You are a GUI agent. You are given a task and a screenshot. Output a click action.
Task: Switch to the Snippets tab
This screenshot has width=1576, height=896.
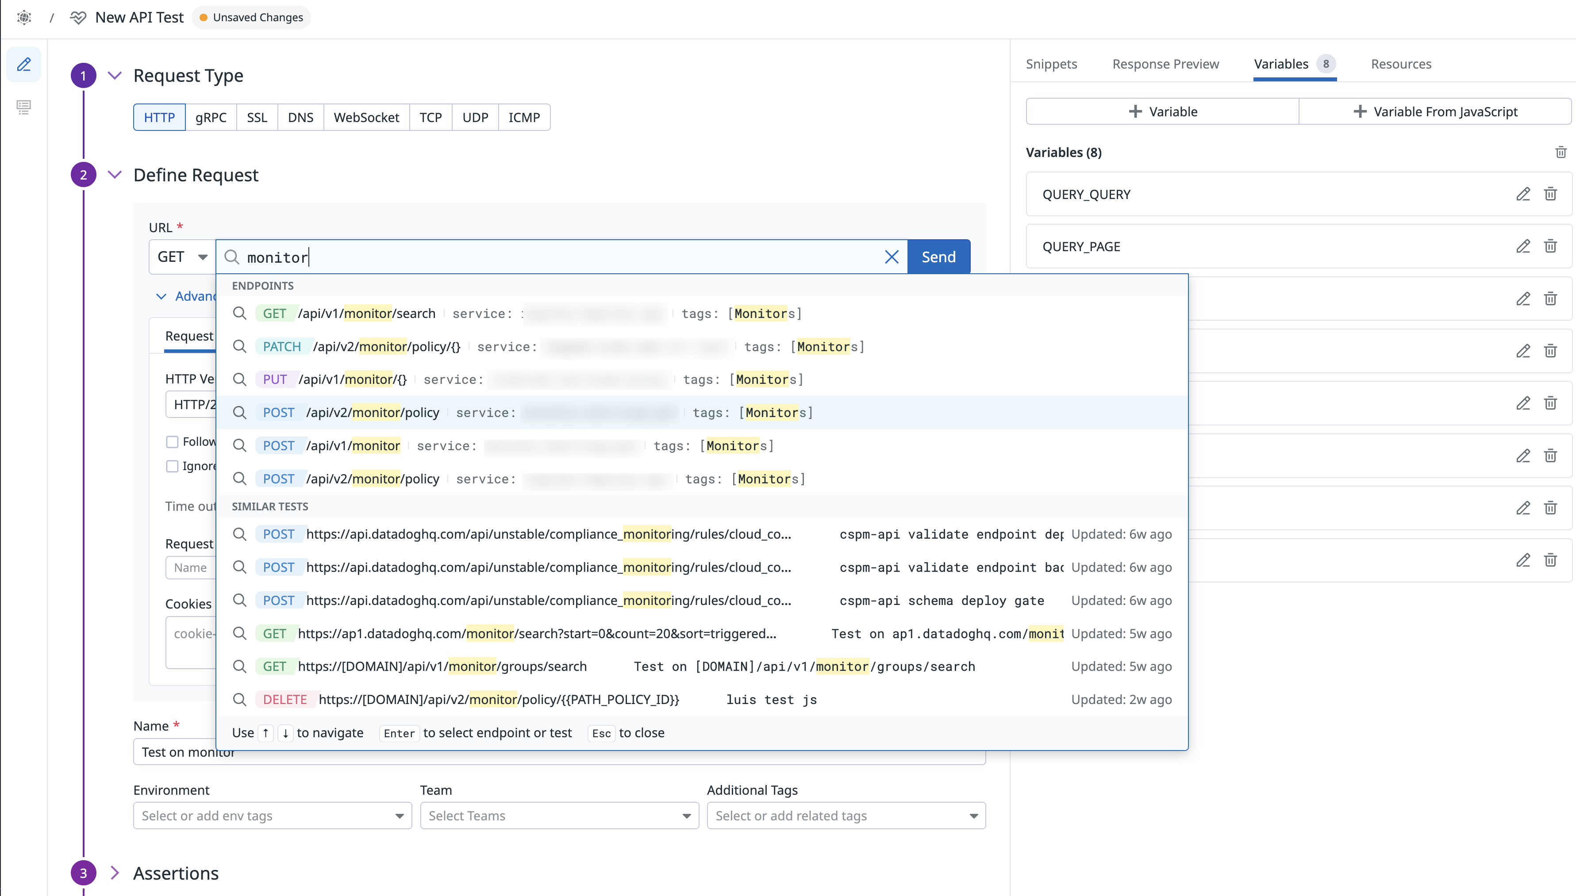click(1051, 64)
